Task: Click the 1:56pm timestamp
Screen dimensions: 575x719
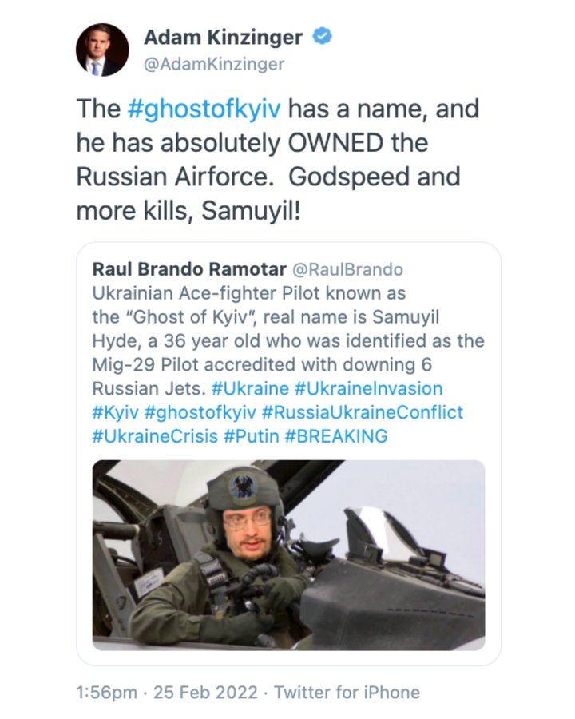Action: 106,693
